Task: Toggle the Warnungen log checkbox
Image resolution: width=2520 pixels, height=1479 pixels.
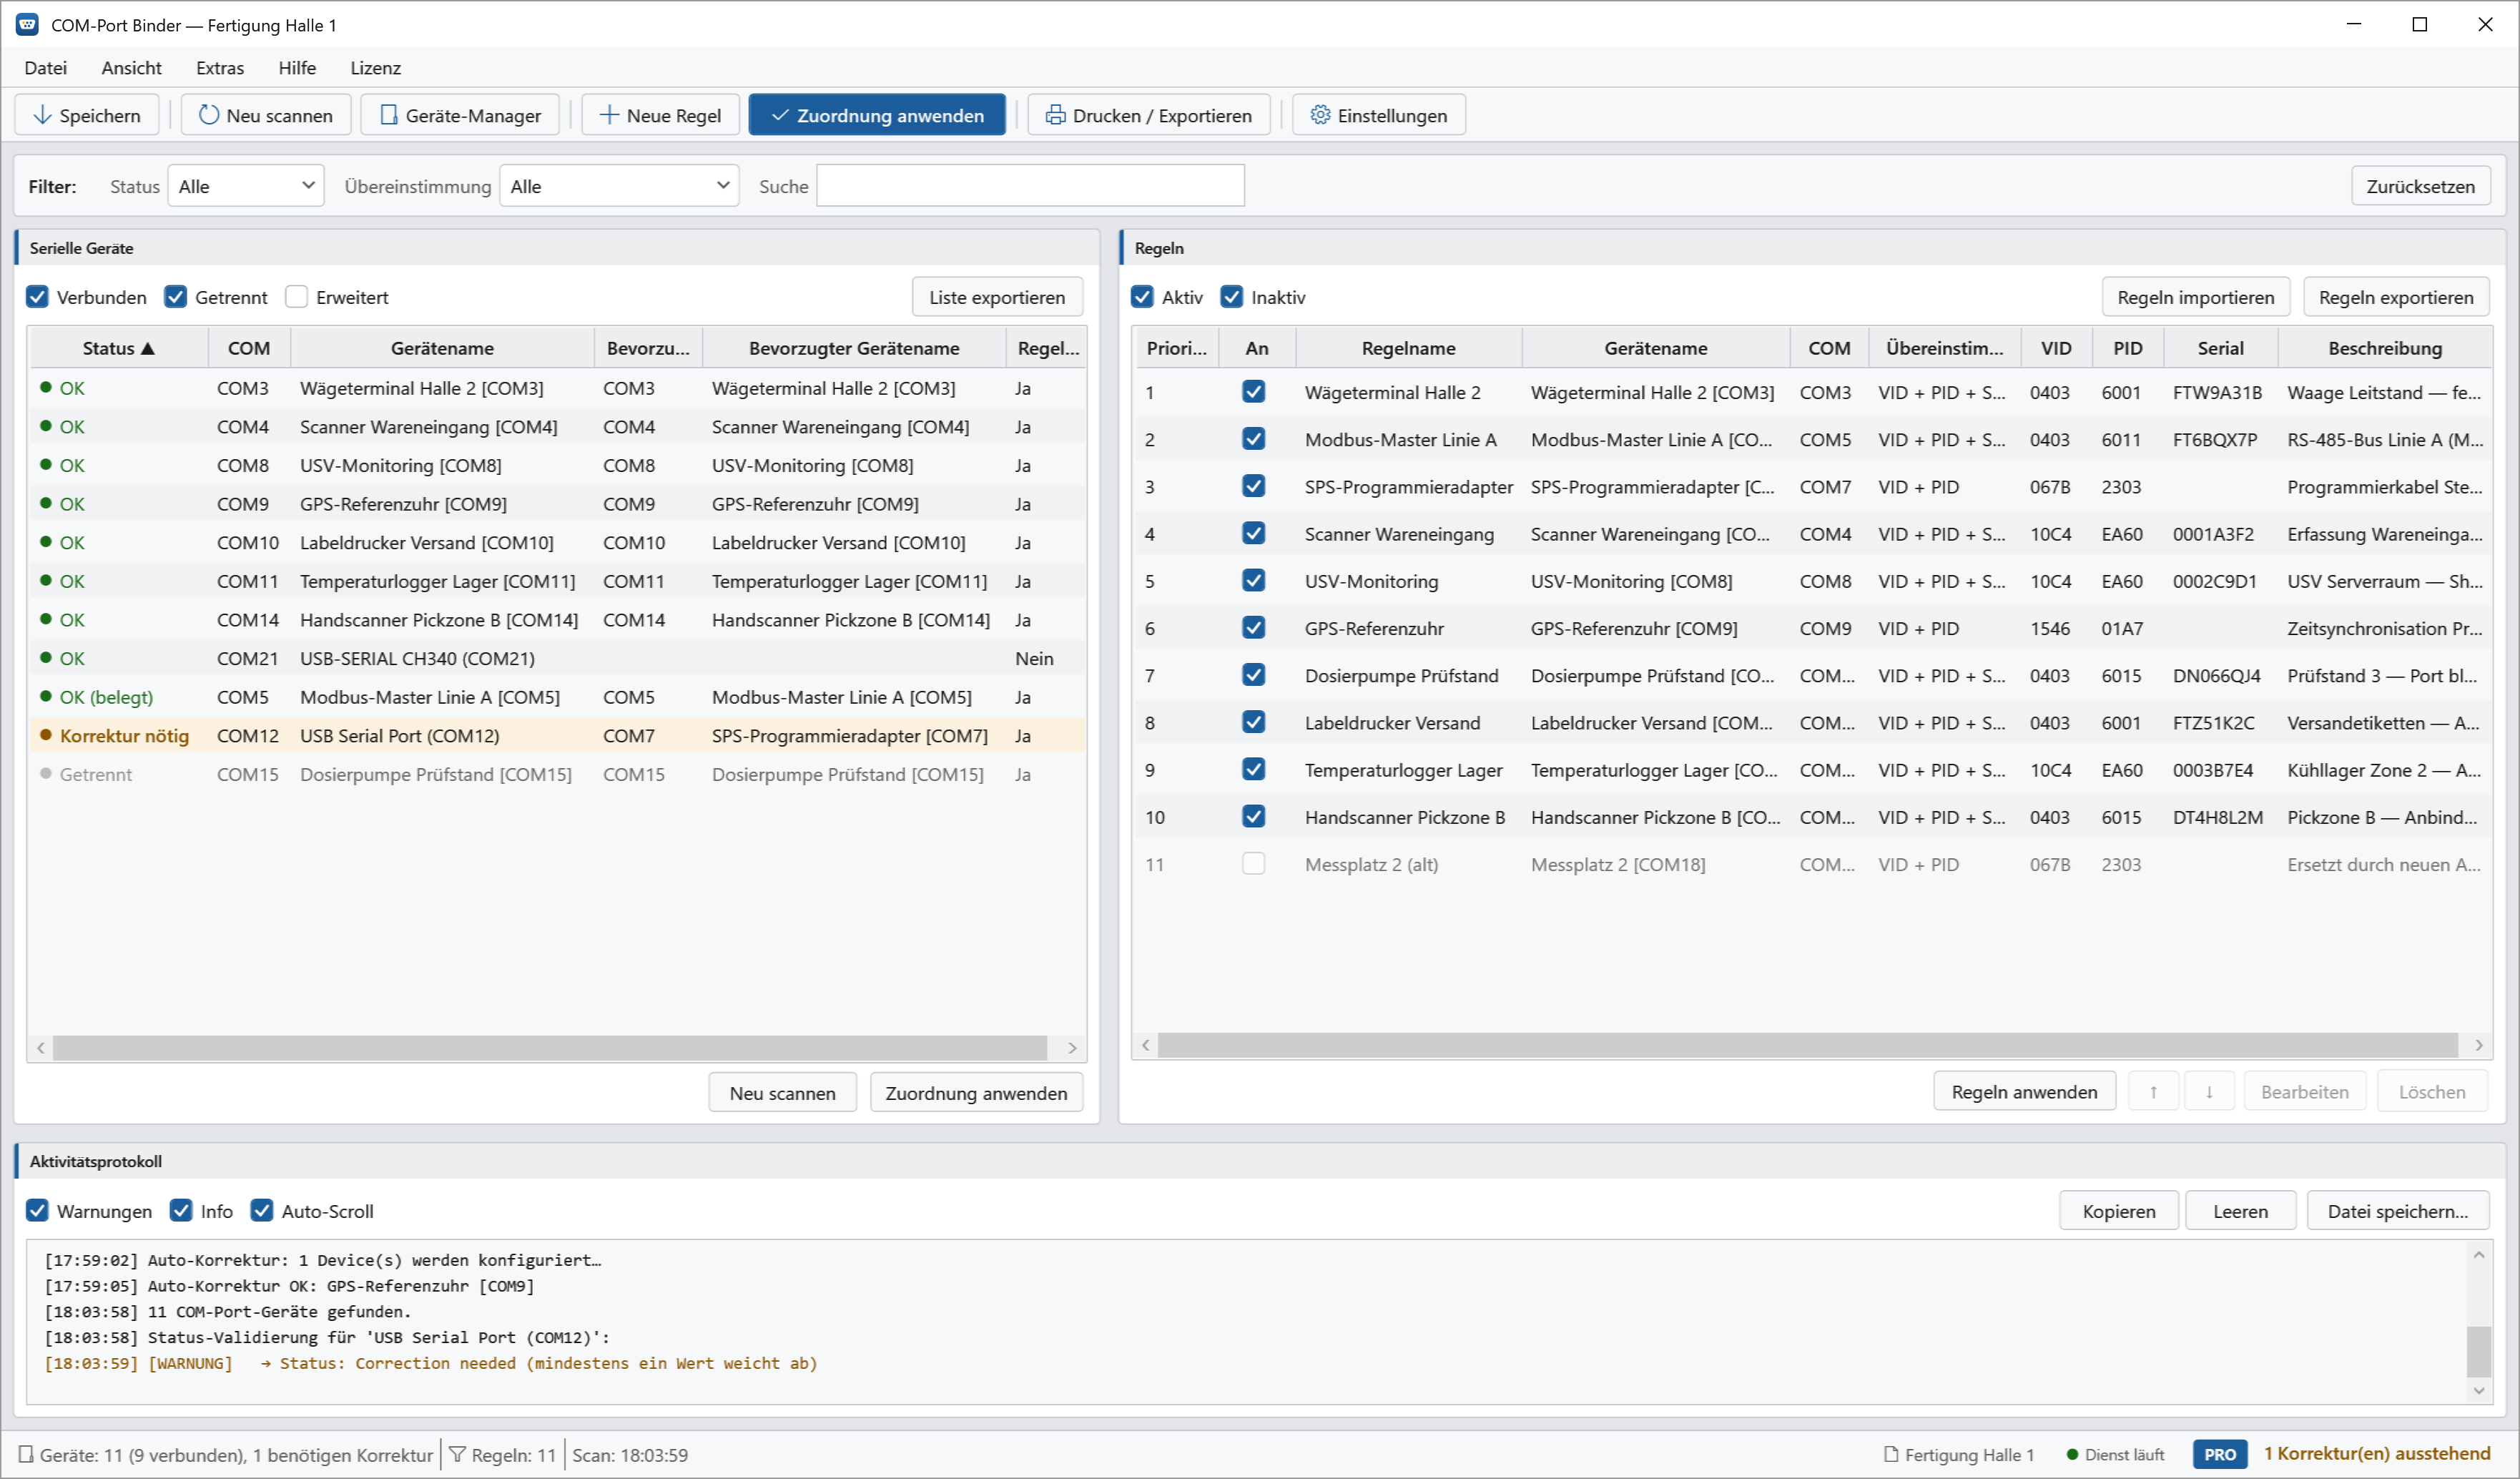Action: (37, 1210)
